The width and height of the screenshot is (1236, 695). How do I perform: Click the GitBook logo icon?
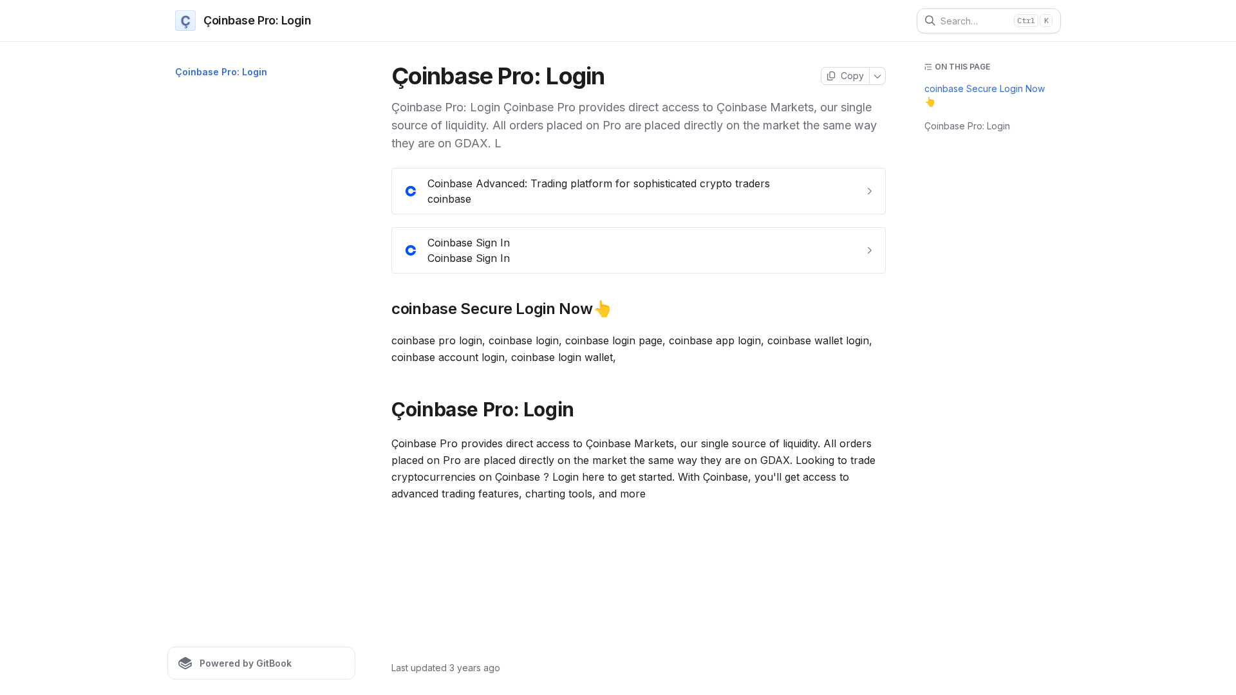(x=185, y=663)
